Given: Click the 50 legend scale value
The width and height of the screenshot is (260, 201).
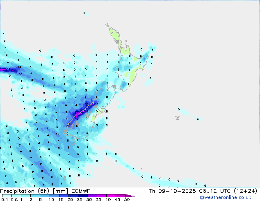Looking at the screenshot, I should coord(127,199).
